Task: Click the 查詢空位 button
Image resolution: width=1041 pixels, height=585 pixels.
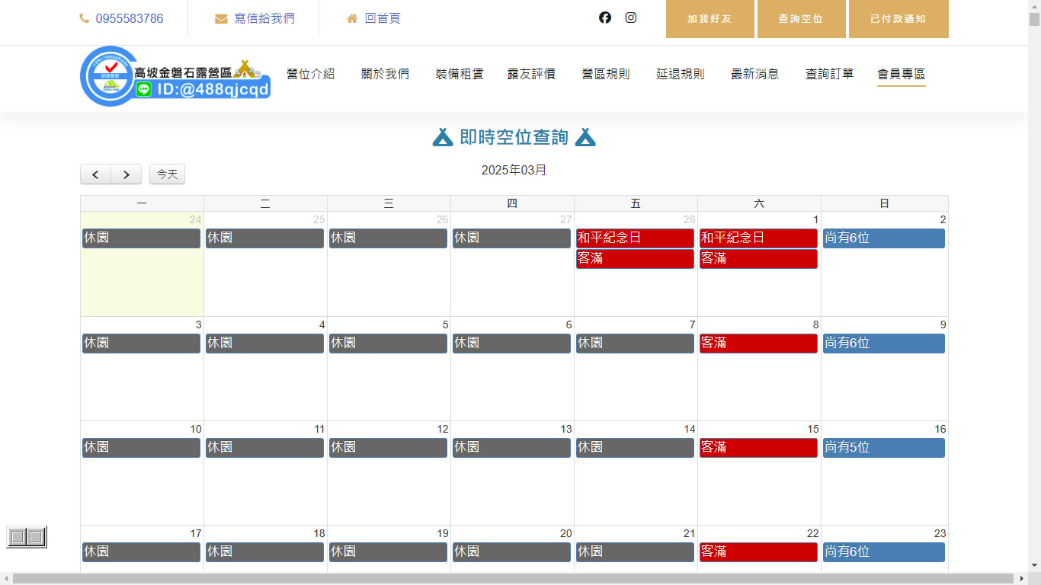Action: [x=801, y=18]
